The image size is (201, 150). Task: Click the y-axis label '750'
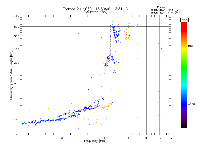[x=17, y=16]
